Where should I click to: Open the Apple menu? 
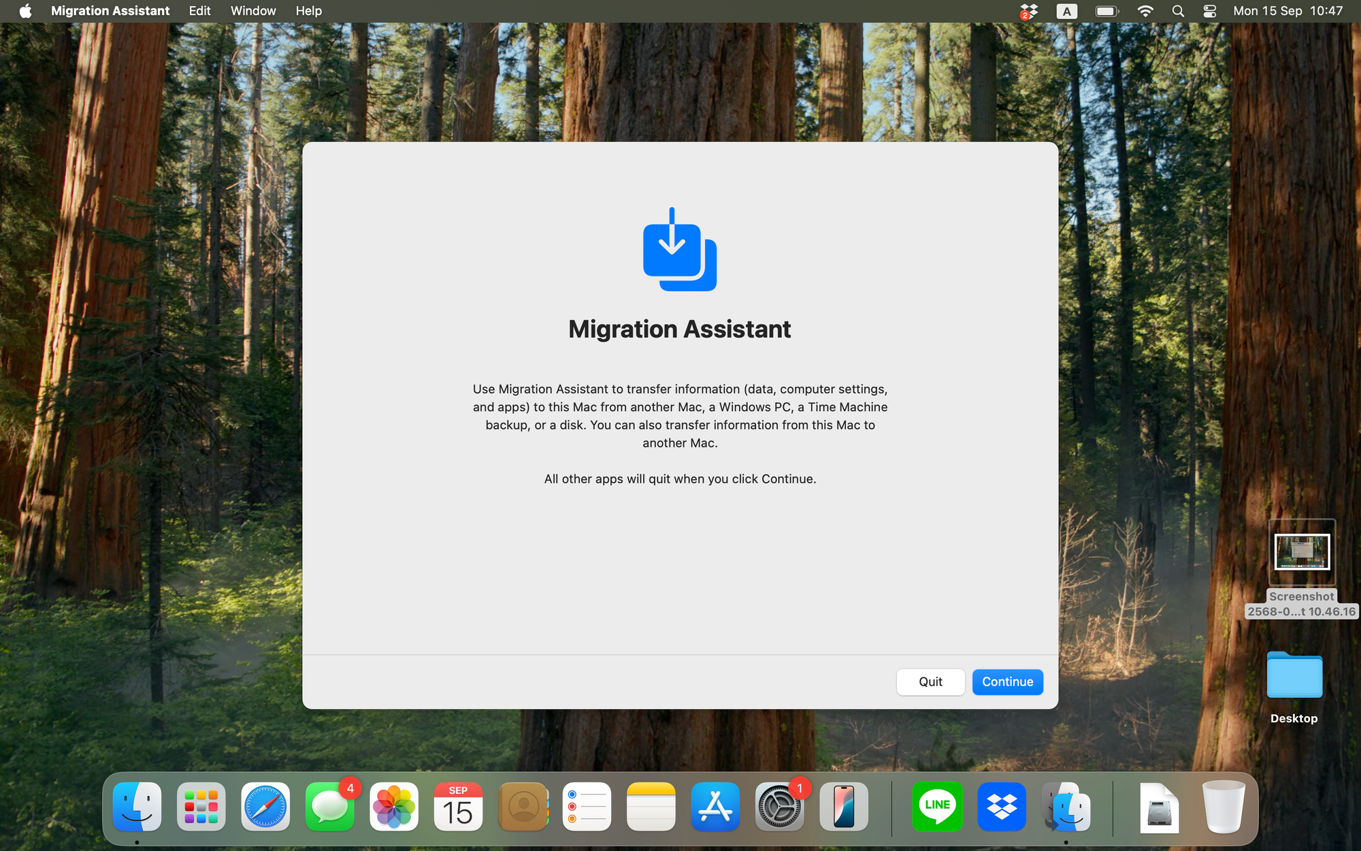click(25, 11)
